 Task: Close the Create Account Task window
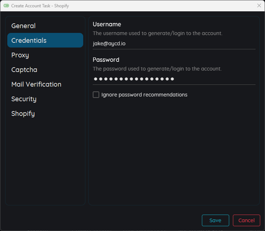(259, 5)
